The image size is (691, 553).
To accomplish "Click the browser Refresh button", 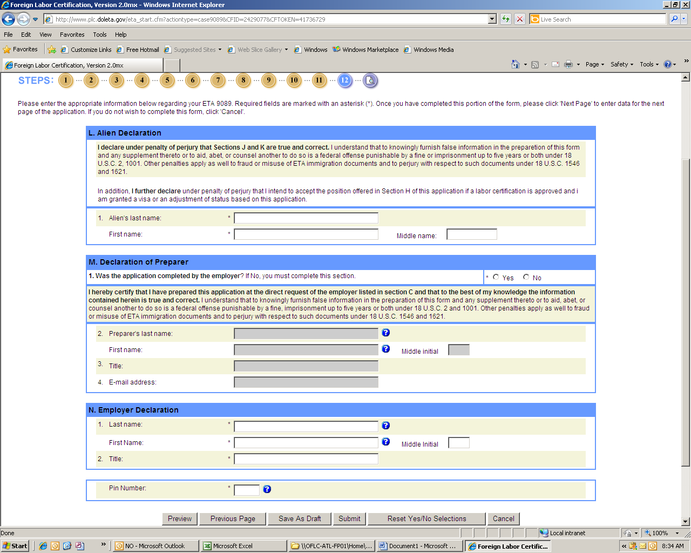I will (505, 19).
